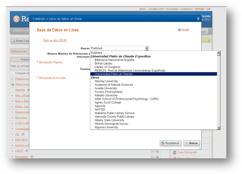This screenshot has width=242, height=174.
Task: Select Algoma University in the list
Action: click(154, 127)
